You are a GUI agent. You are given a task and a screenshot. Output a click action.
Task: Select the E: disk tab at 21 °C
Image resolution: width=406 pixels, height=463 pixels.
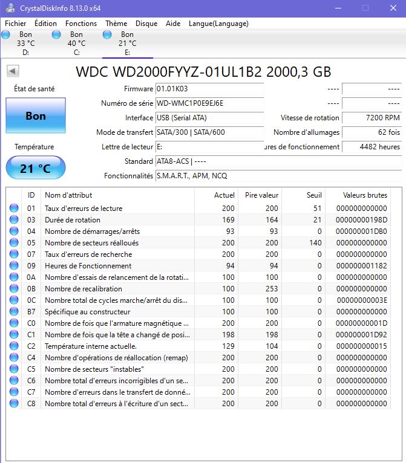point(127,44)
